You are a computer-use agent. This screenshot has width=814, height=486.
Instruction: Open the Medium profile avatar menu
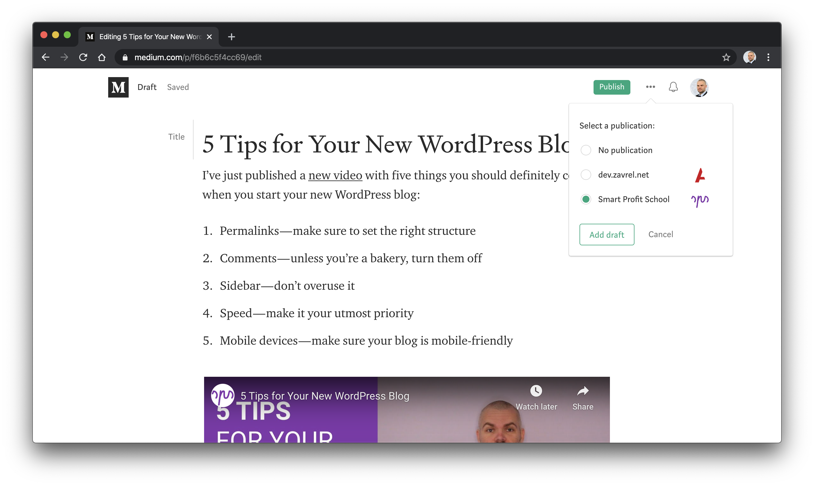pos(699,87)
